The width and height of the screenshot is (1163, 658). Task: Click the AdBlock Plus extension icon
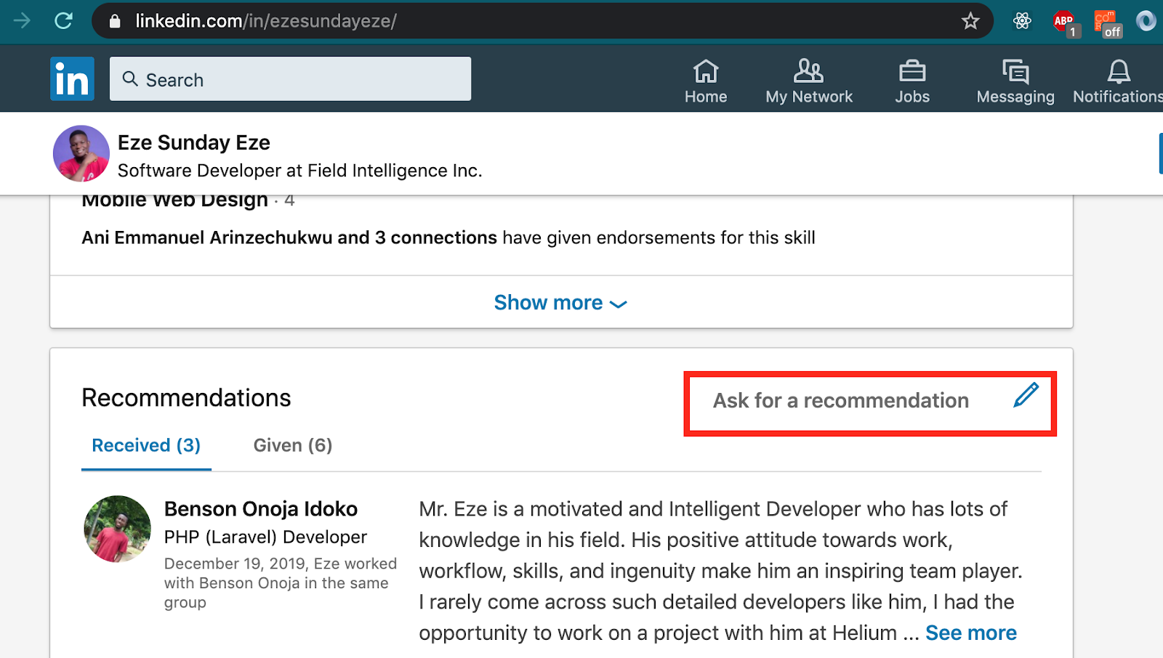click(x=1064, y=22)
